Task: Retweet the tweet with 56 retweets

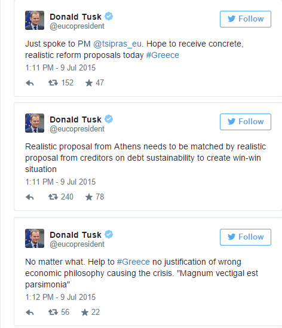Action: point(53,312)
